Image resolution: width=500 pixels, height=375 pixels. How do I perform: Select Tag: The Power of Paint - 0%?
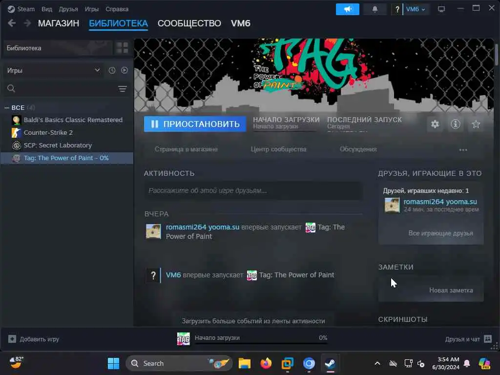point(67,158)
